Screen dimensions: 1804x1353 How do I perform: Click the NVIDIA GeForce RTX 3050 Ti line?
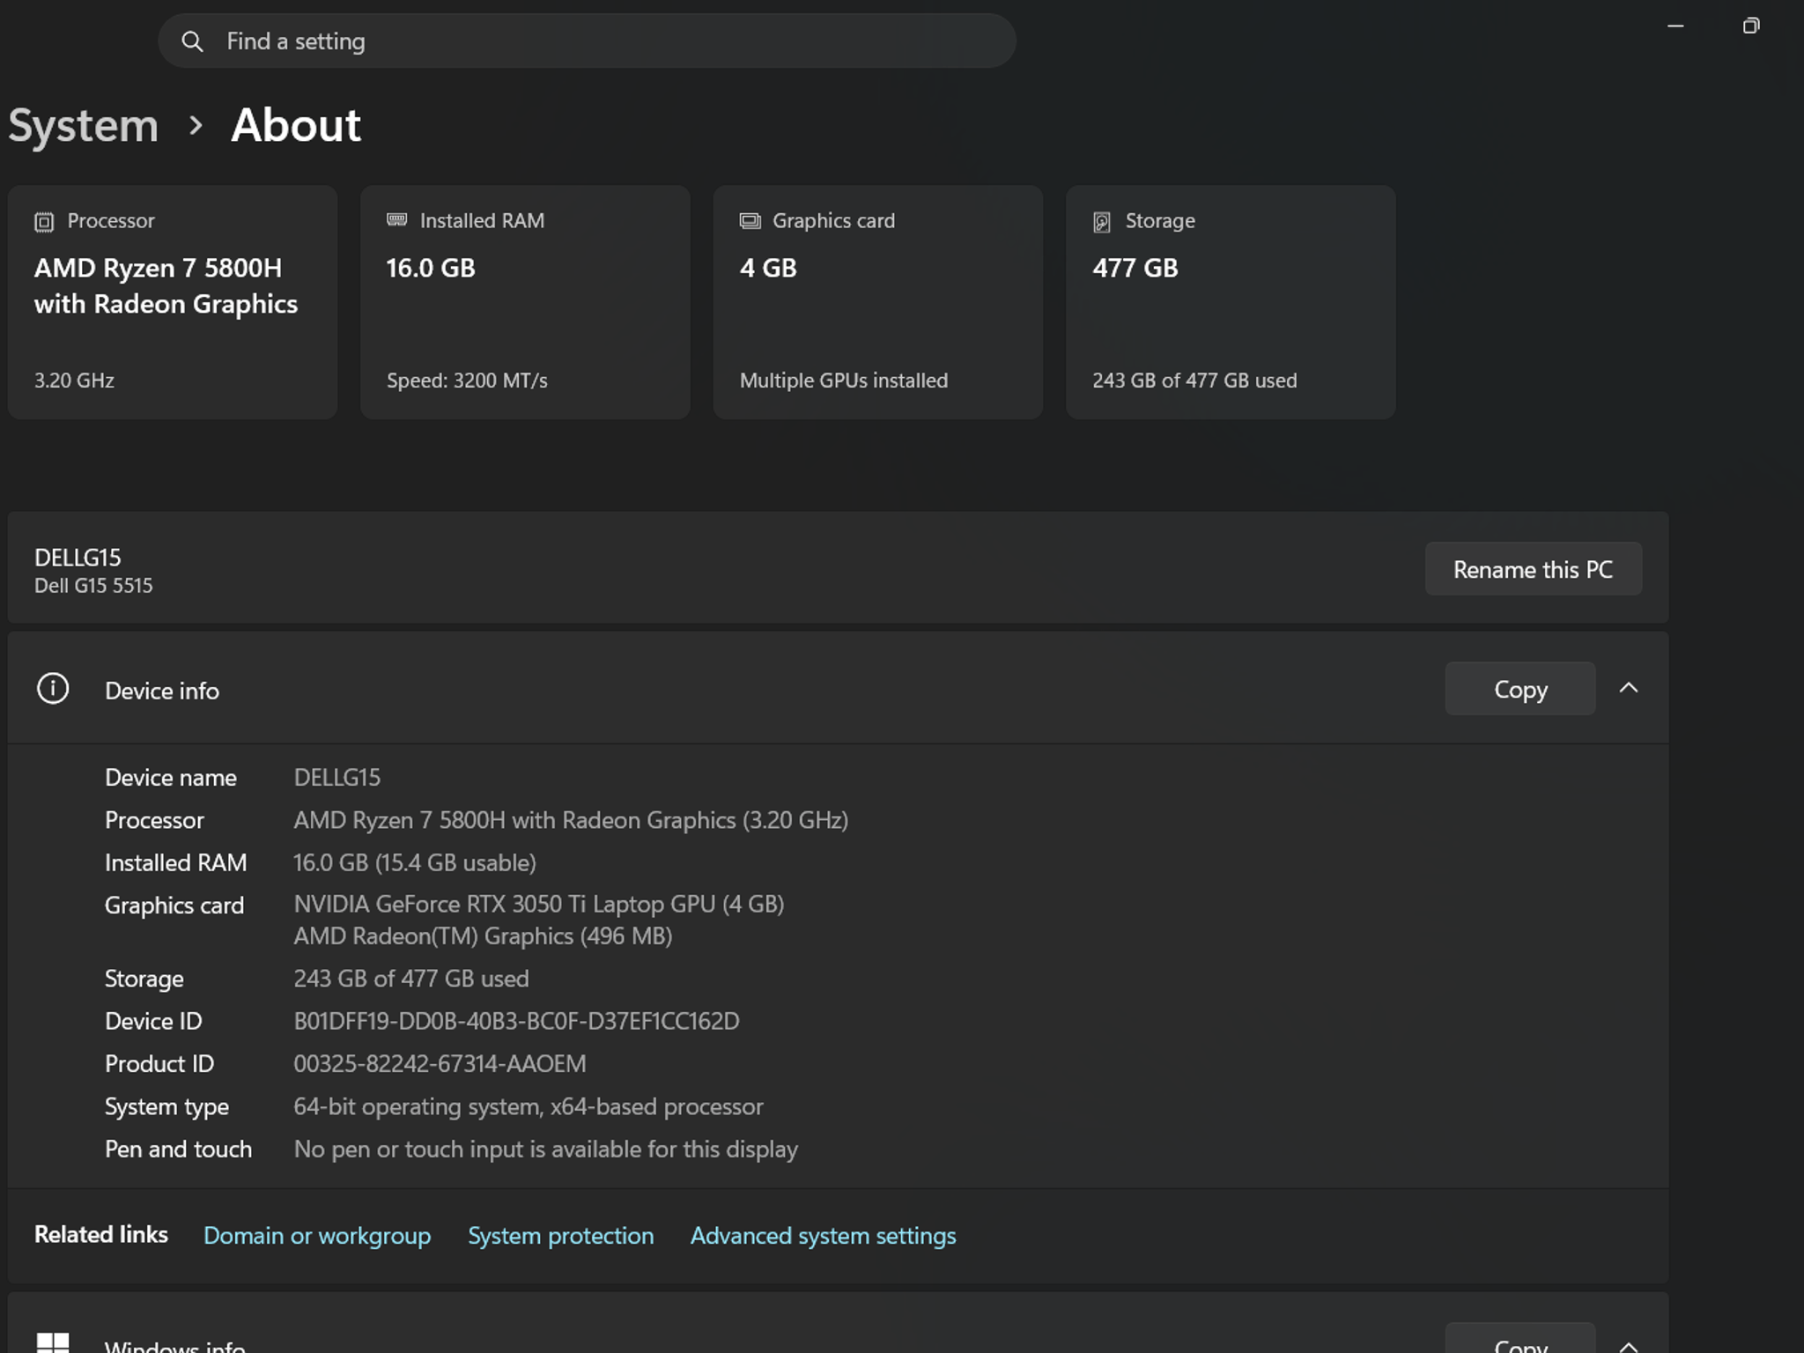click(x=539, y=905)
